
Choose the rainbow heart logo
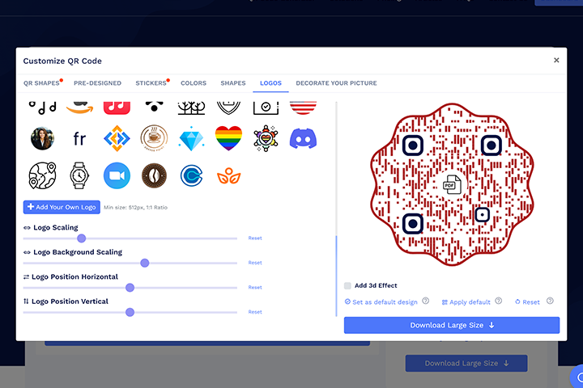pyautogui.click(x=228, y=138)
